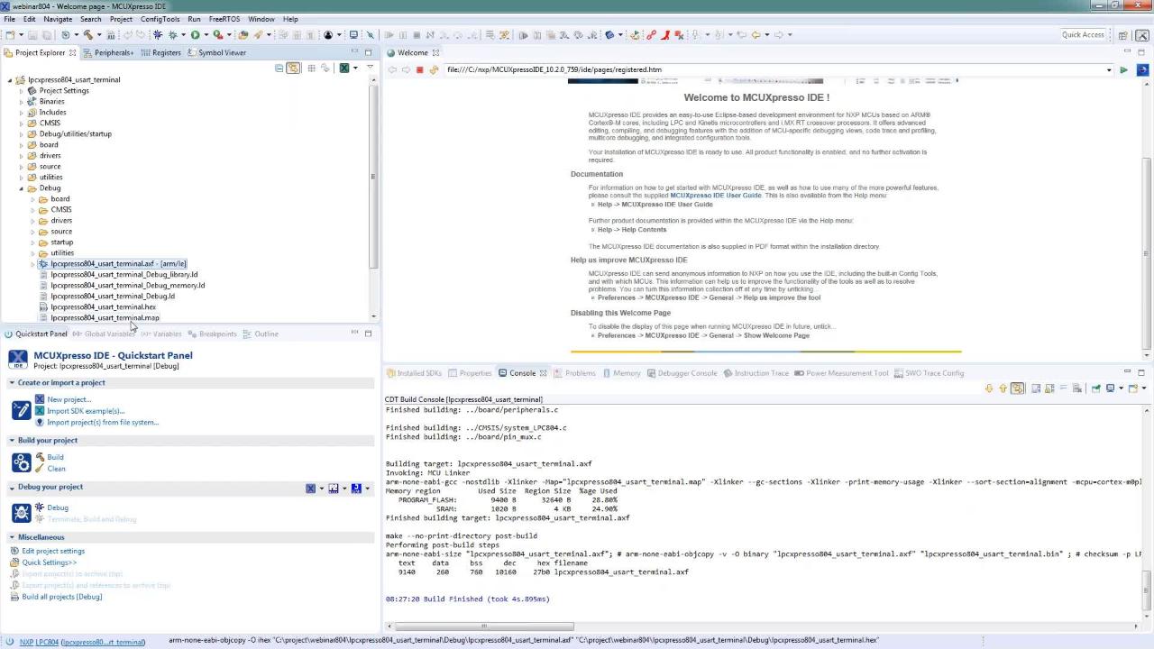This screenshot has width=1154, height=649.
Task: Click the Go arrow next to URL
Action: [1123, 69]
